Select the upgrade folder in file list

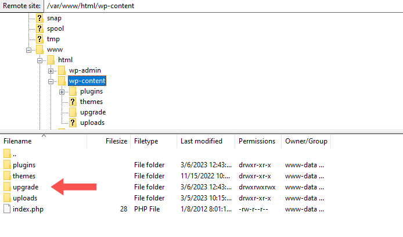pos(26,187)
